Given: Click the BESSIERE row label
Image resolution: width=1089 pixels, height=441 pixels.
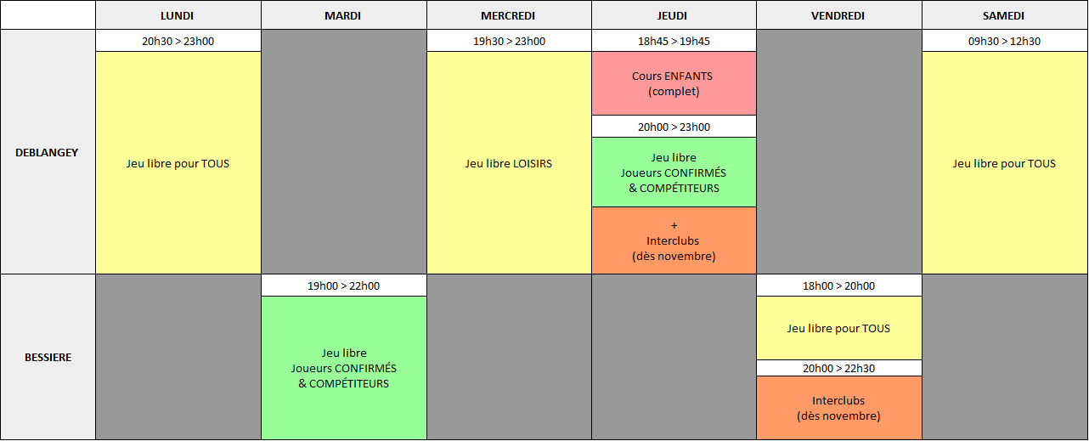Looking at the screenshot, I should click(x=48, y=357).
